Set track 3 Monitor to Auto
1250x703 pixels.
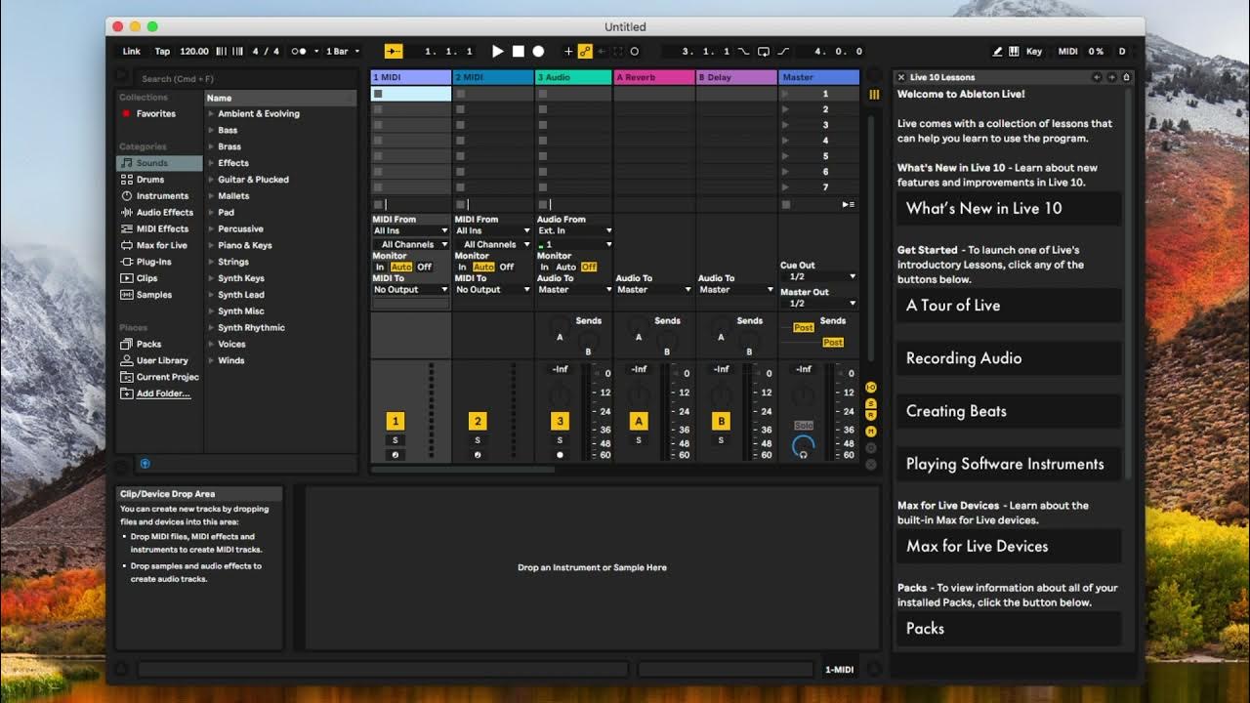(x=565, y=267)
